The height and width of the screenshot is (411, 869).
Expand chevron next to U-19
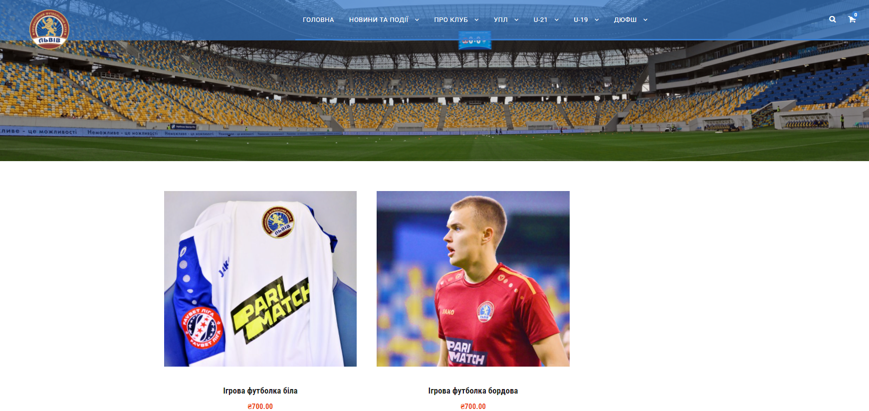(x=597, y=20)
